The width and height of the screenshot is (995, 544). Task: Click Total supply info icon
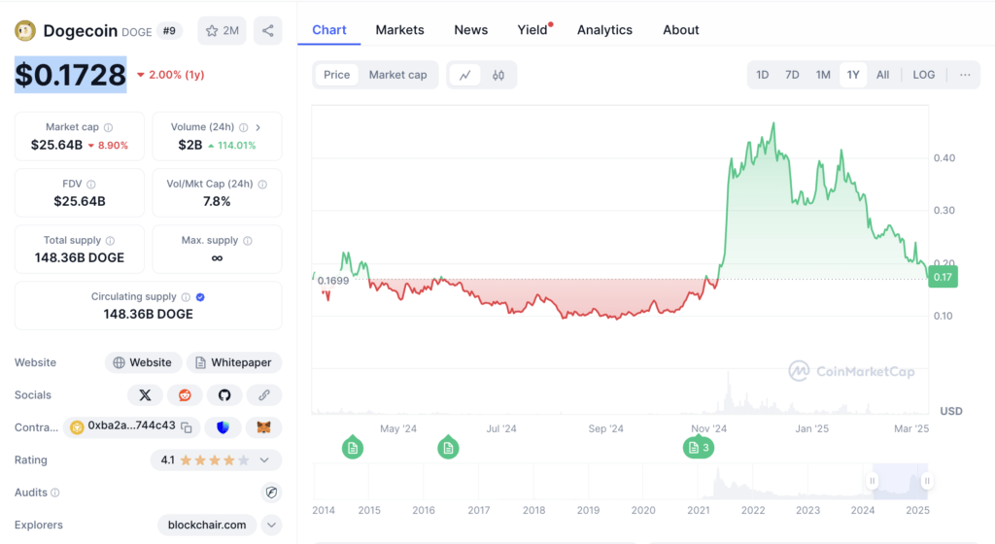click(x=111, y=240)
